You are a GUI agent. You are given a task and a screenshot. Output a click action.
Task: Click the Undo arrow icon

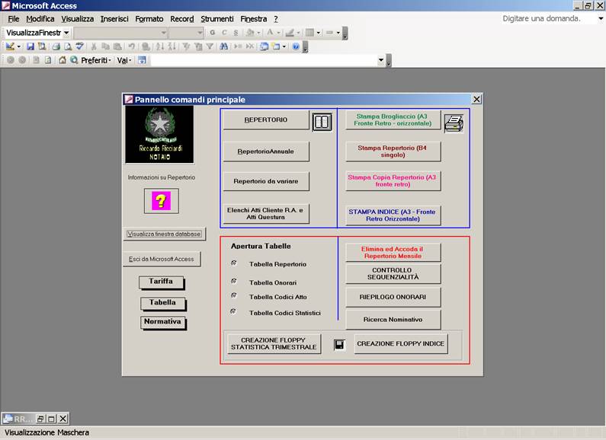coord(131,46)
